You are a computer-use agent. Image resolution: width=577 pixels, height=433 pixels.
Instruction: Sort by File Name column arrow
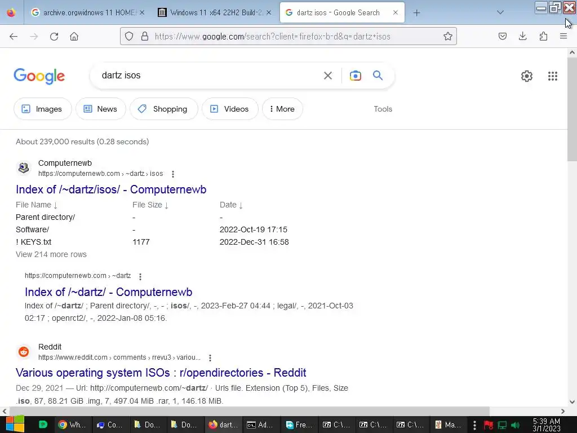pyautogui.click(x=56, y=205)
